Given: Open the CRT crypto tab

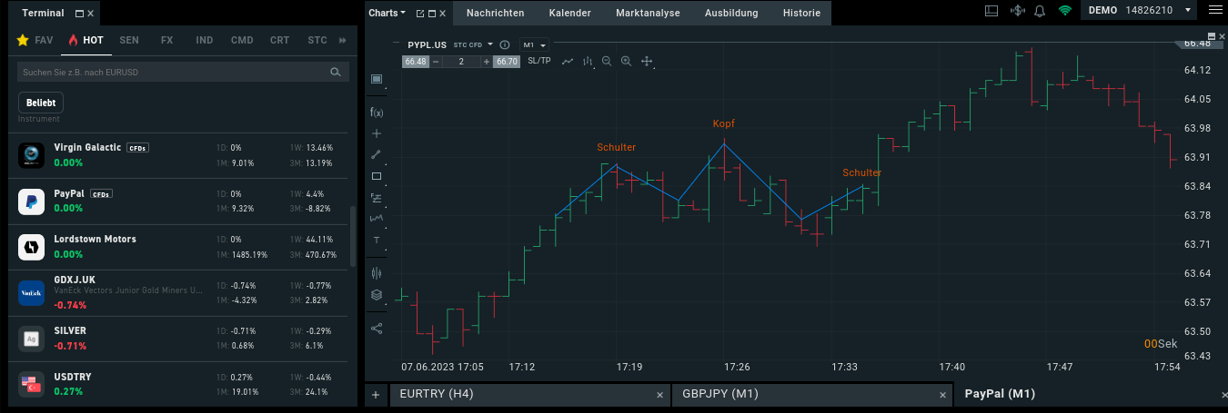Looking at the screenshot, I should tap(279, 40).
